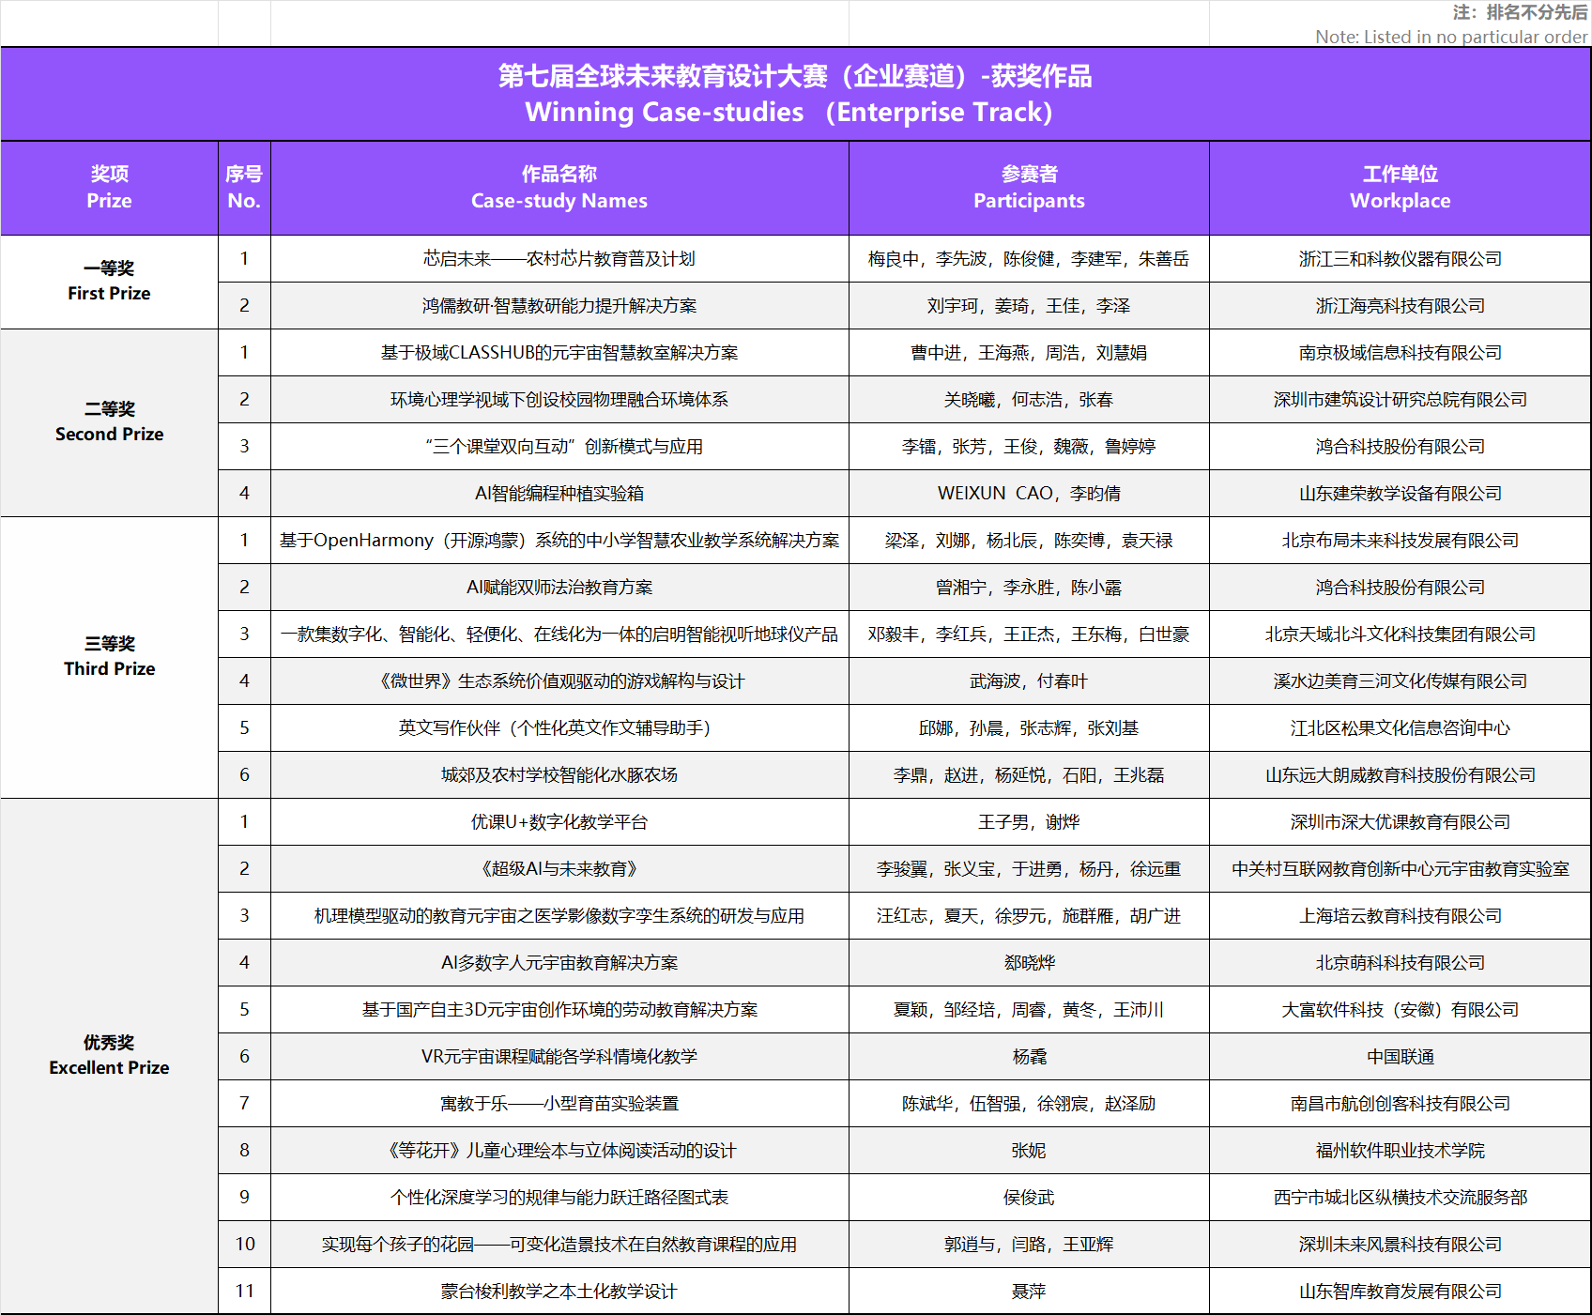1592x1315 pixels.
Task: Click the 'VR元宇宙课程赋能各学科情境化教学' cell
Action: point(559,1057)
